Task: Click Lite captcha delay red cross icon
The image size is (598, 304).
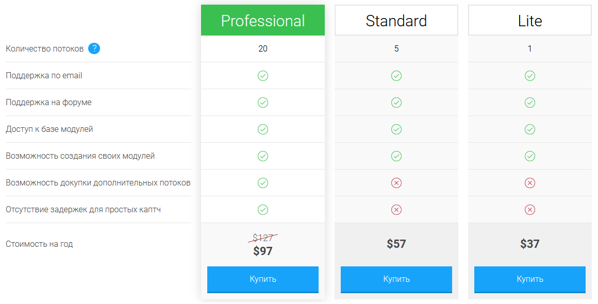Action: click(x=530, y=210)
